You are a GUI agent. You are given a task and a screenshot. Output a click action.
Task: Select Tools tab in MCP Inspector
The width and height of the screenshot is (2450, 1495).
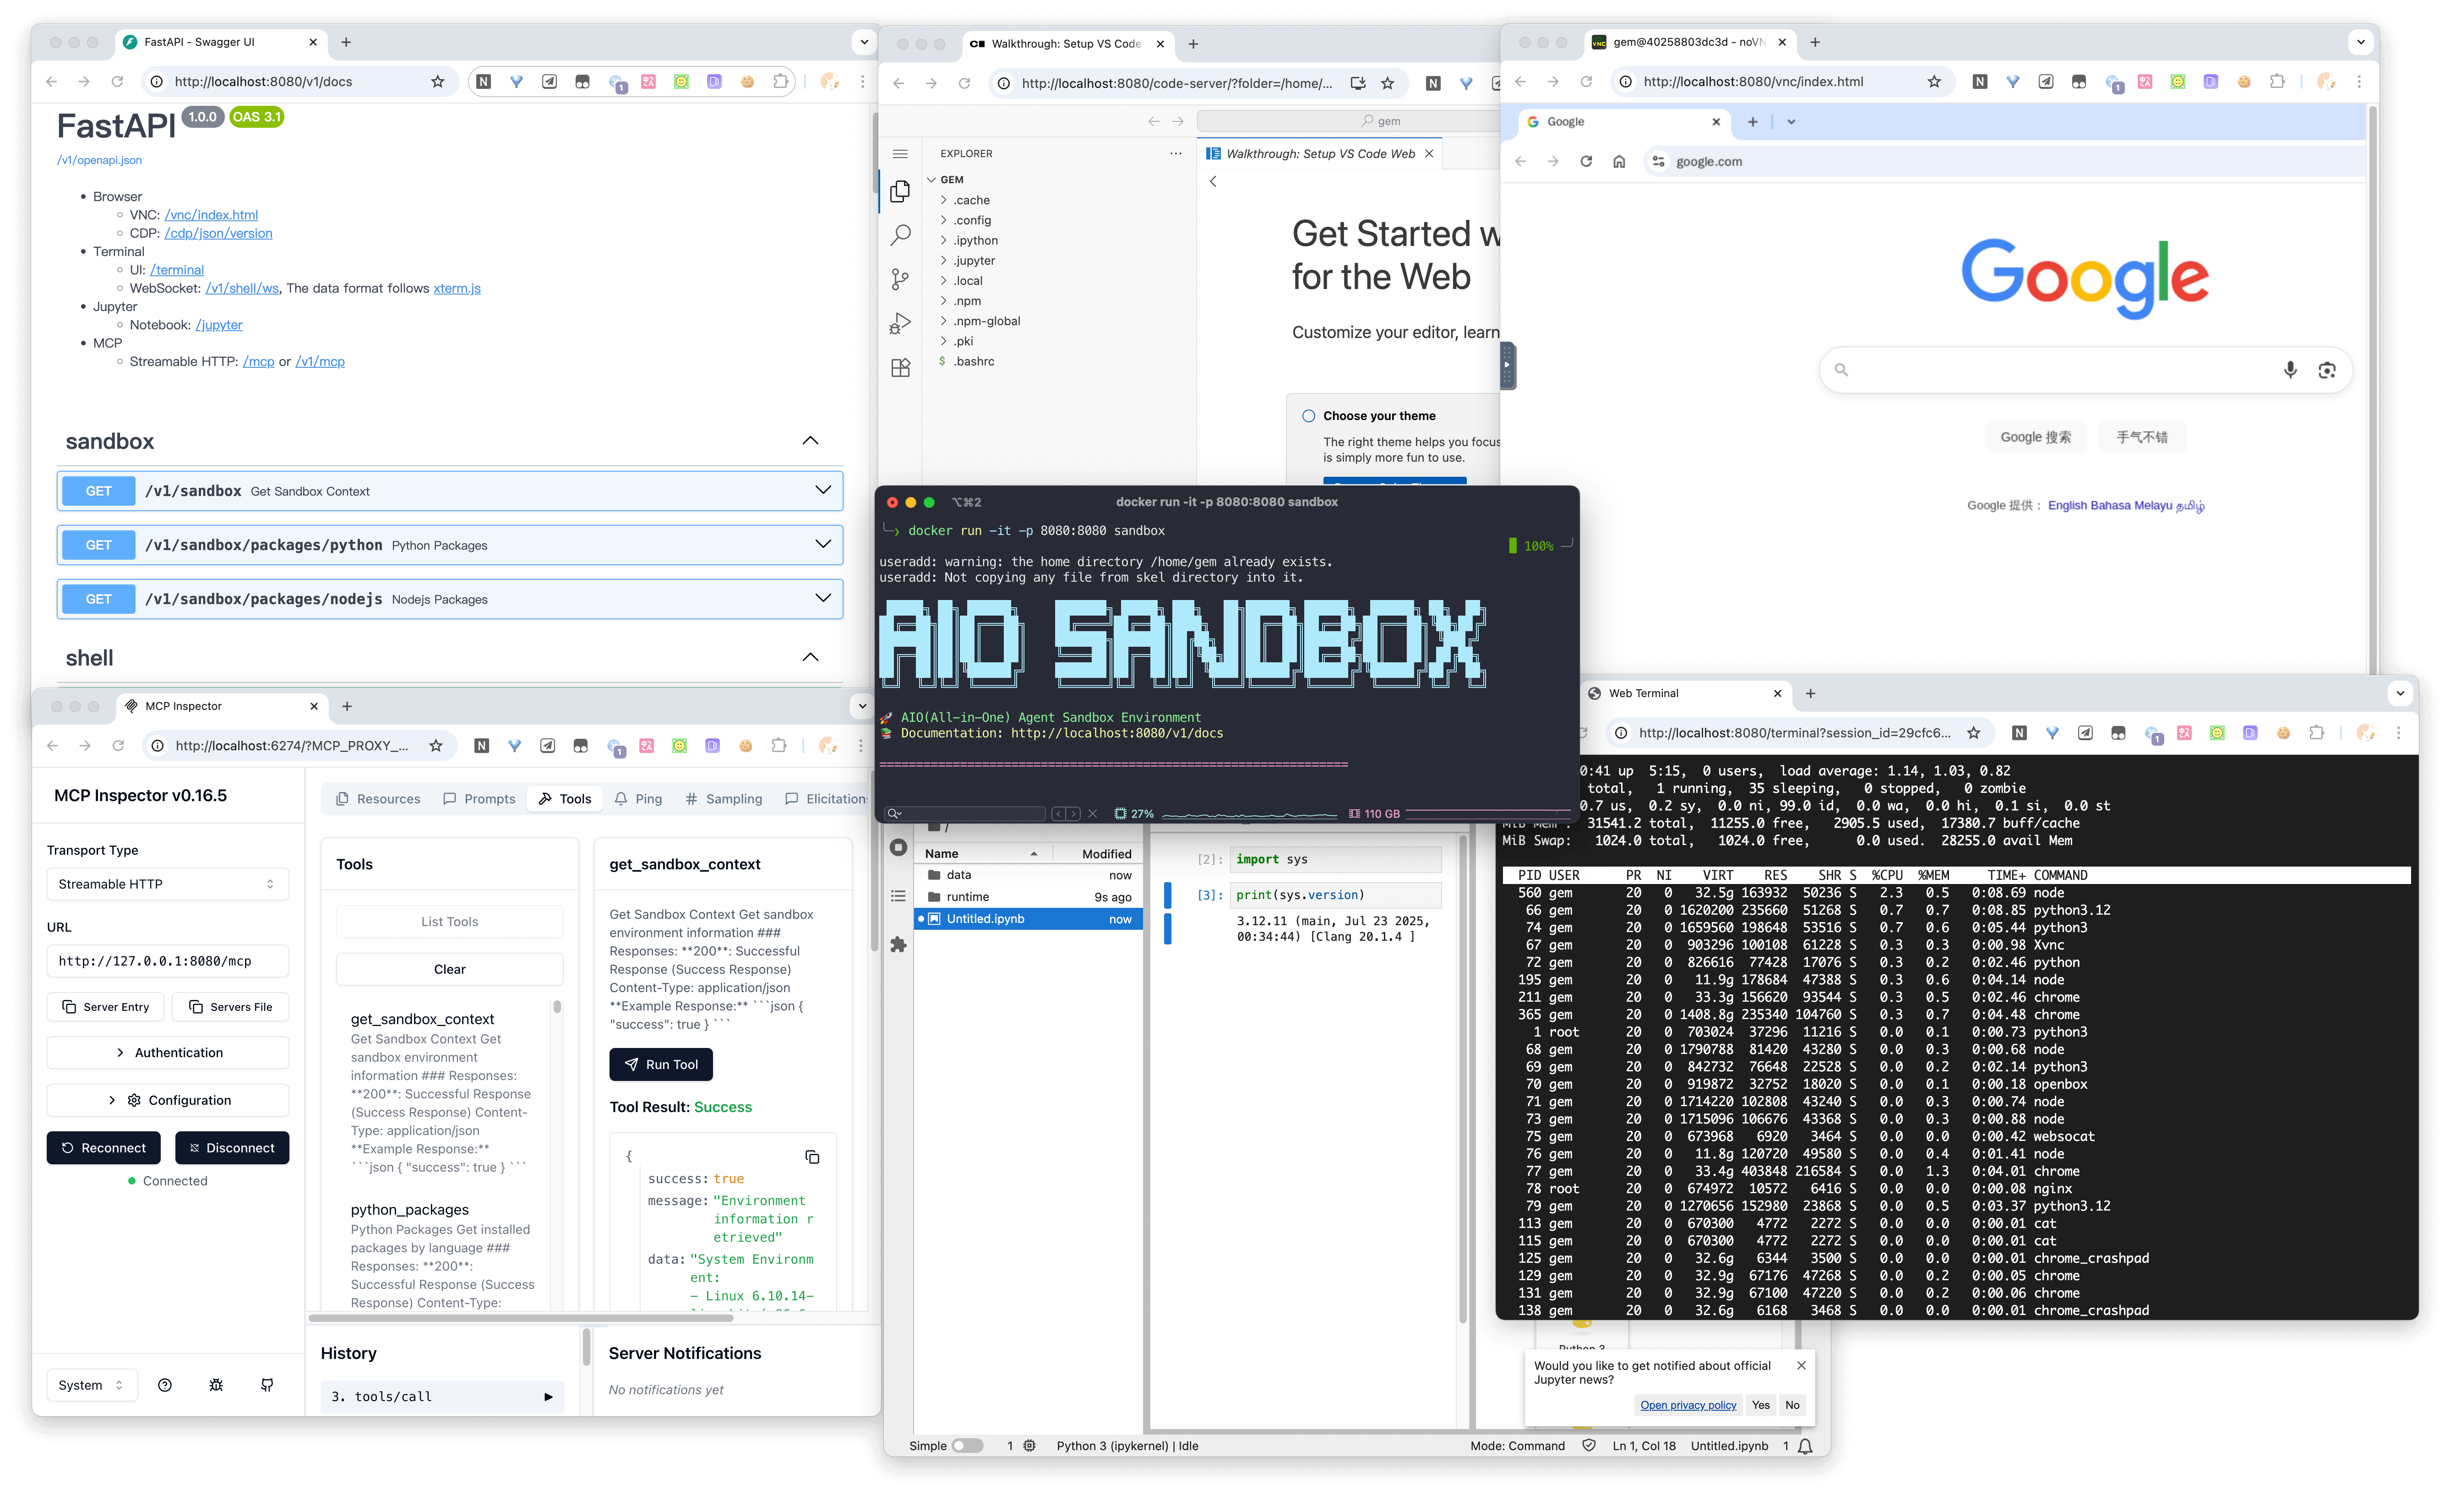(x=565, y=799)
